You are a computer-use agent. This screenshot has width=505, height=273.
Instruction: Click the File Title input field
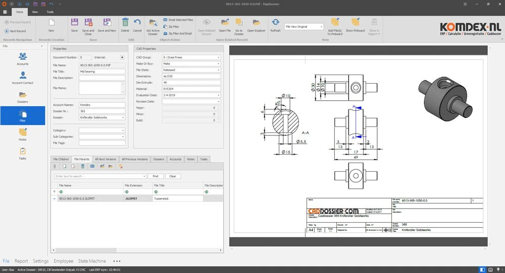pos(102,72)
